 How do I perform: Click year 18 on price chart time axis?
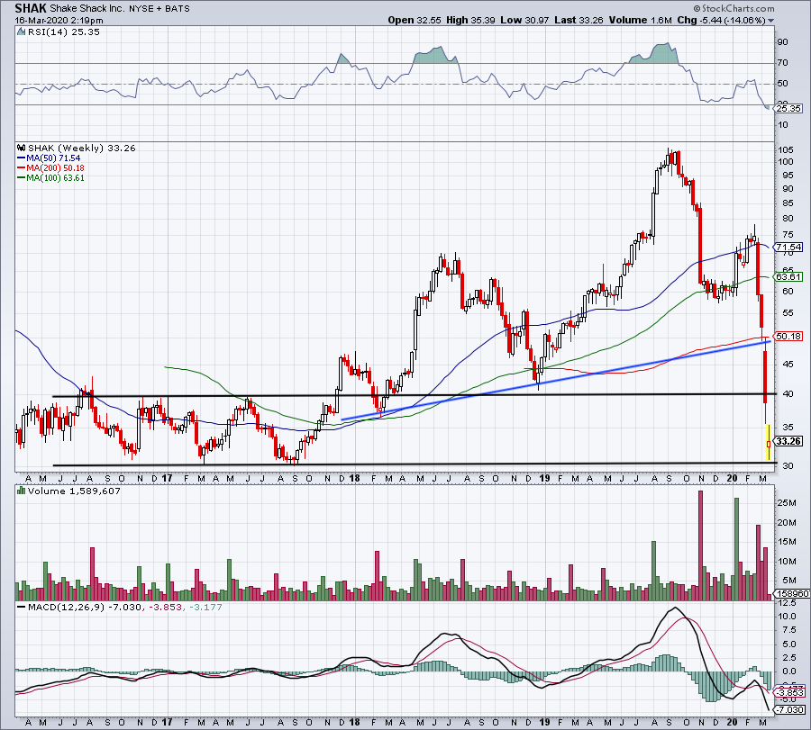coord(354,478)
